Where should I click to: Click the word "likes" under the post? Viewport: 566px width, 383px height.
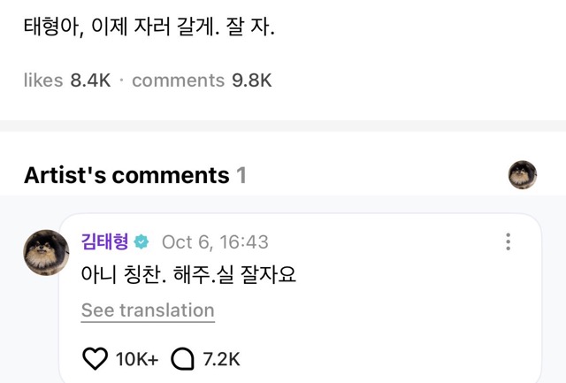(43, 80)
